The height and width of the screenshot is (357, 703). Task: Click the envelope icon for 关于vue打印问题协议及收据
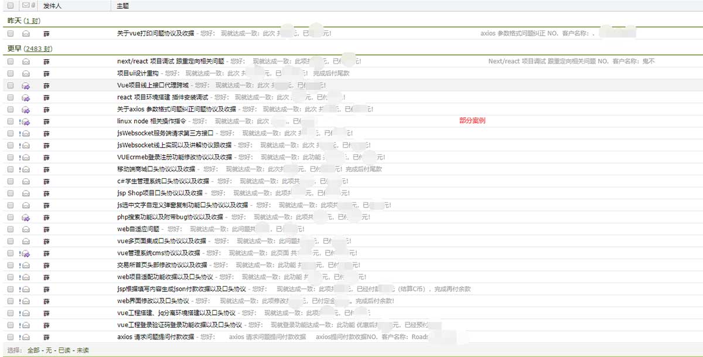tap(26, 34)
